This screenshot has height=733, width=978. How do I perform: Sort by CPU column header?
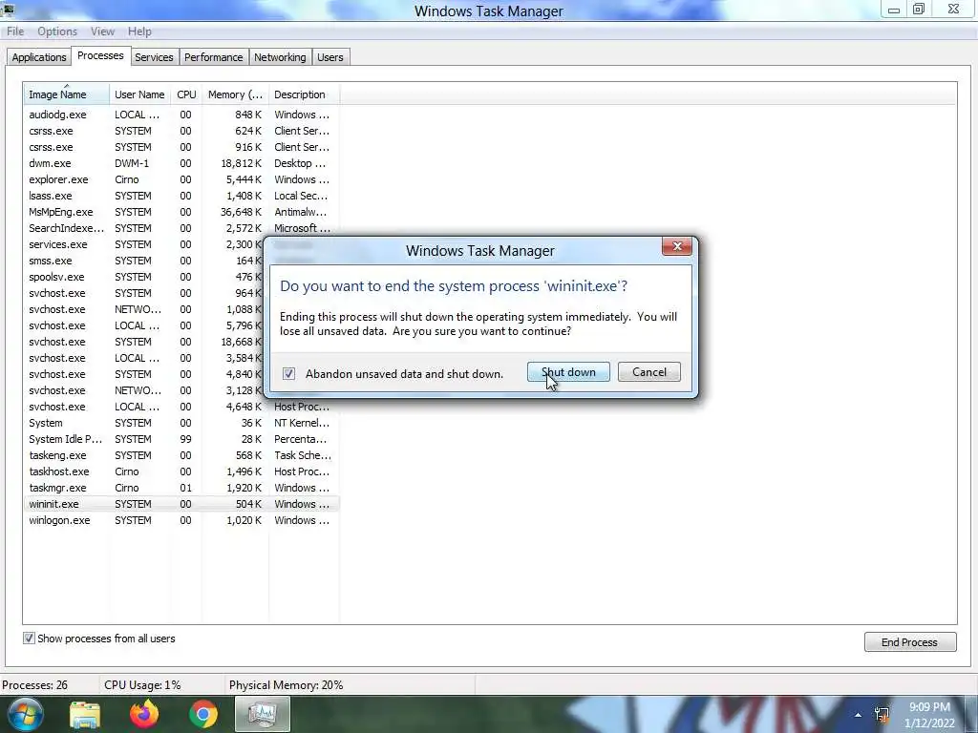[186, 94]
